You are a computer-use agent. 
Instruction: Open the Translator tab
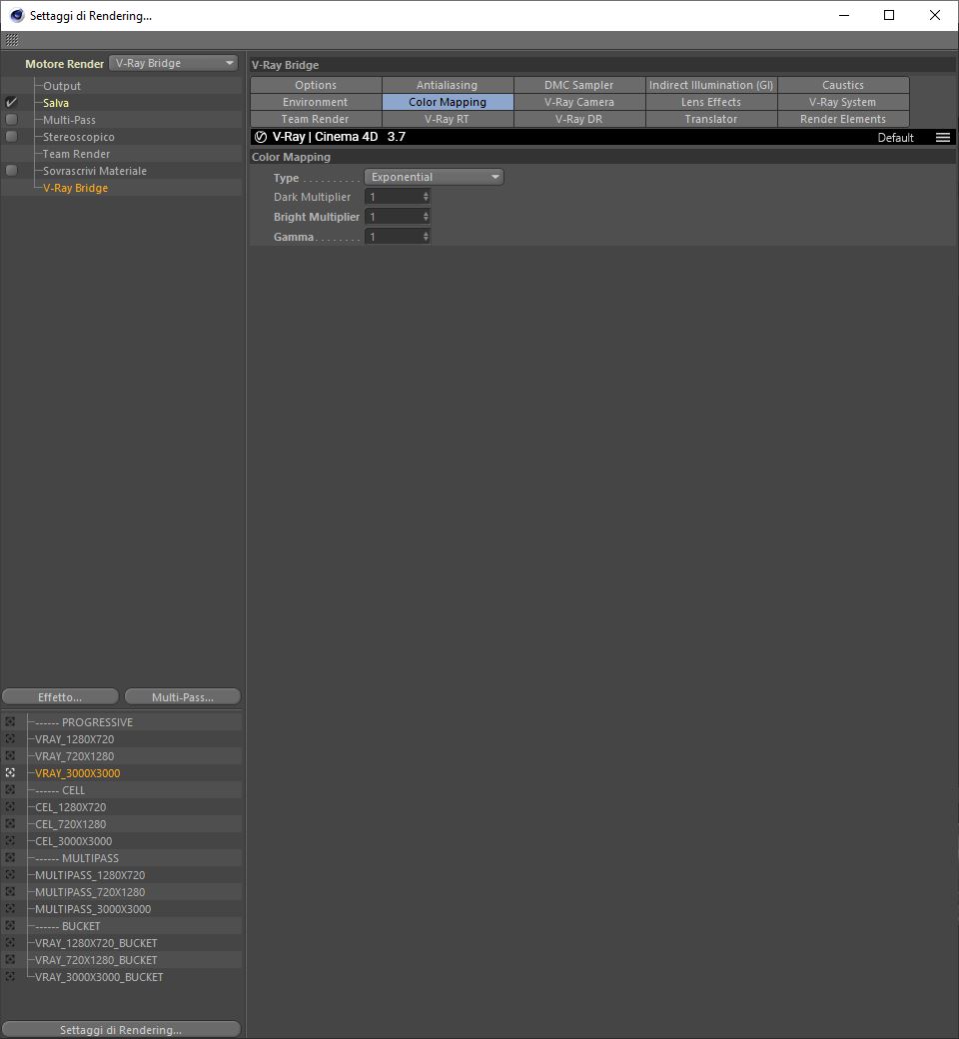click(x=711, y=119)
